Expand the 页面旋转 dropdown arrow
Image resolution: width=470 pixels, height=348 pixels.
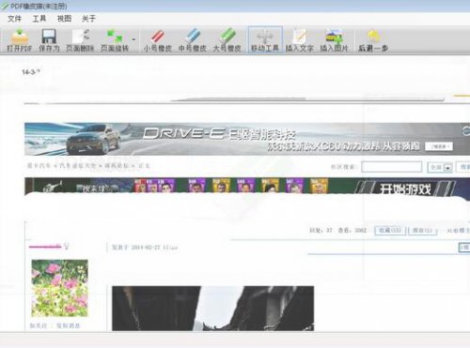tap(133, 39)
